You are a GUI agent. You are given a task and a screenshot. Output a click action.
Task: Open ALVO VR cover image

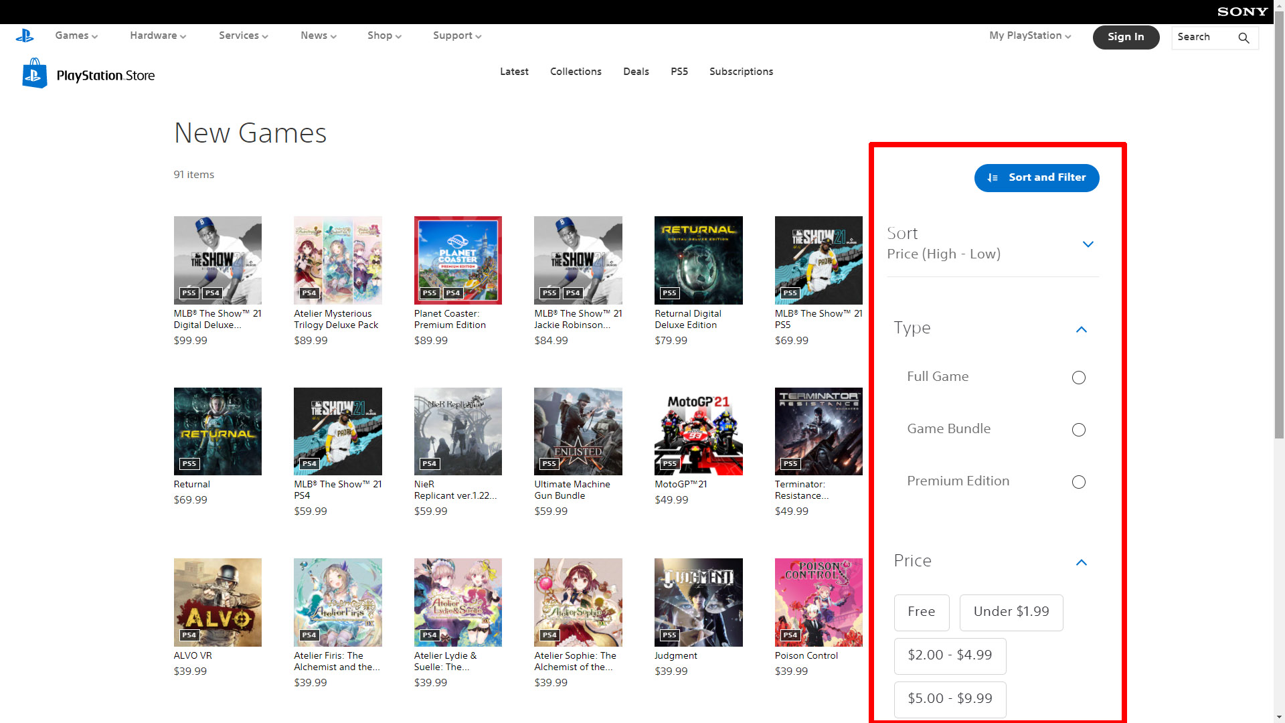(218, 602)
